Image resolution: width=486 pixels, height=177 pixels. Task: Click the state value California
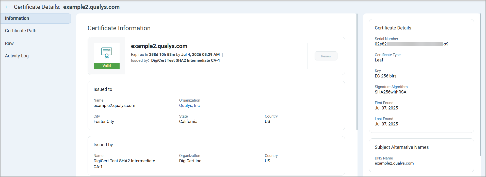[188, 122]
